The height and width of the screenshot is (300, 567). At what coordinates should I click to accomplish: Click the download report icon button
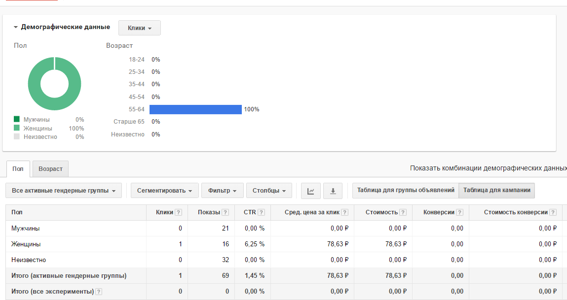click(333, 191)
